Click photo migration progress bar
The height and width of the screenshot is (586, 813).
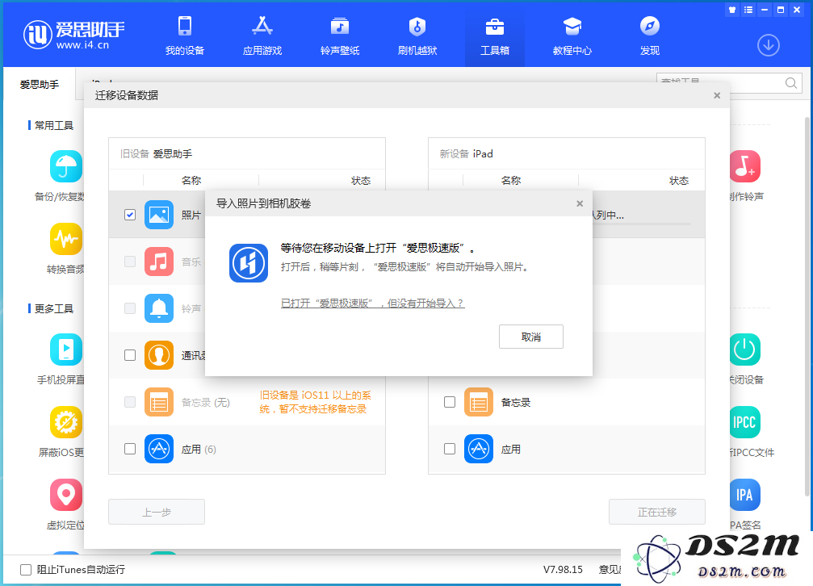click(641, 224)
